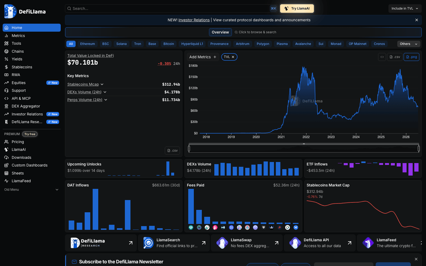Viewport: 426px width, 266px height.
Task: Open Yields in the sidebar
Action: [32, 59]
